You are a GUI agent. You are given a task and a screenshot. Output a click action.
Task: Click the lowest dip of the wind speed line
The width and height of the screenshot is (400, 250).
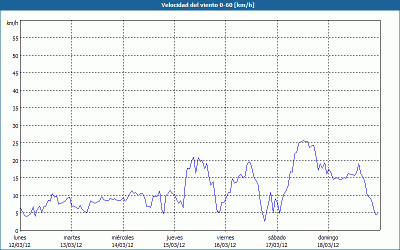[x=265, y=220]
